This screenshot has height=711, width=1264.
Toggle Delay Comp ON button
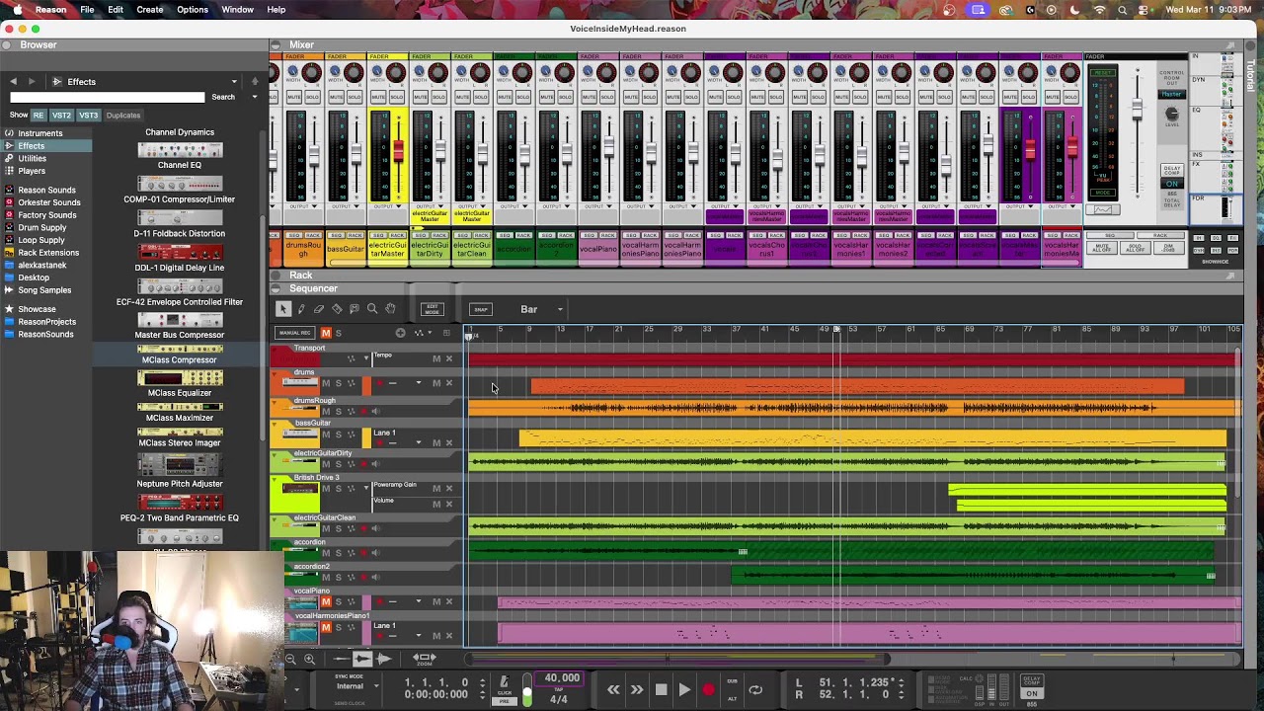point(1032,693)
